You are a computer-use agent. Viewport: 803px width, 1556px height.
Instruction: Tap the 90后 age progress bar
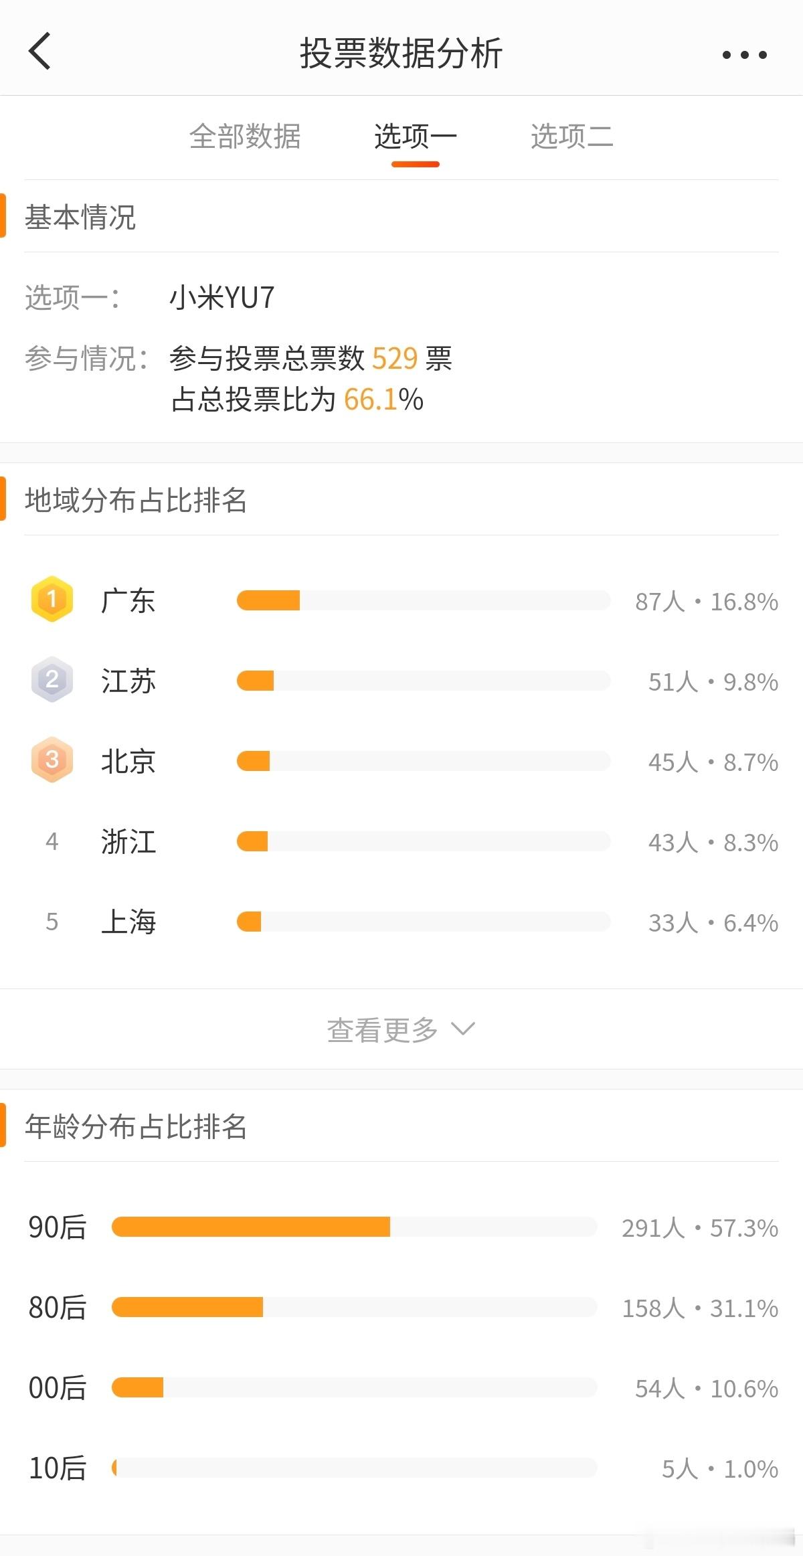coord(354,1227)
